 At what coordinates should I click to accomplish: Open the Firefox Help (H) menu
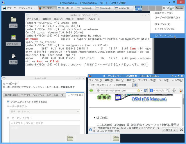[178, 80]
